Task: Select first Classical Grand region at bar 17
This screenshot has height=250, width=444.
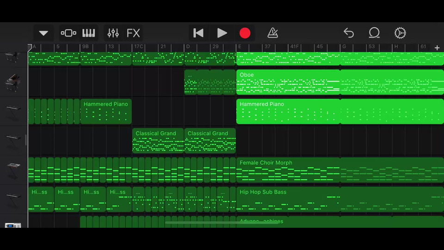Action: [x=158, y=141]
